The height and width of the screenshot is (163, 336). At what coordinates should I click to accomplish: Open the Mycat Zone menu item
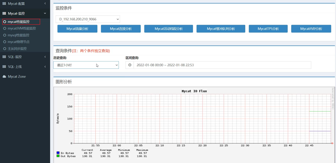point(25,76)
